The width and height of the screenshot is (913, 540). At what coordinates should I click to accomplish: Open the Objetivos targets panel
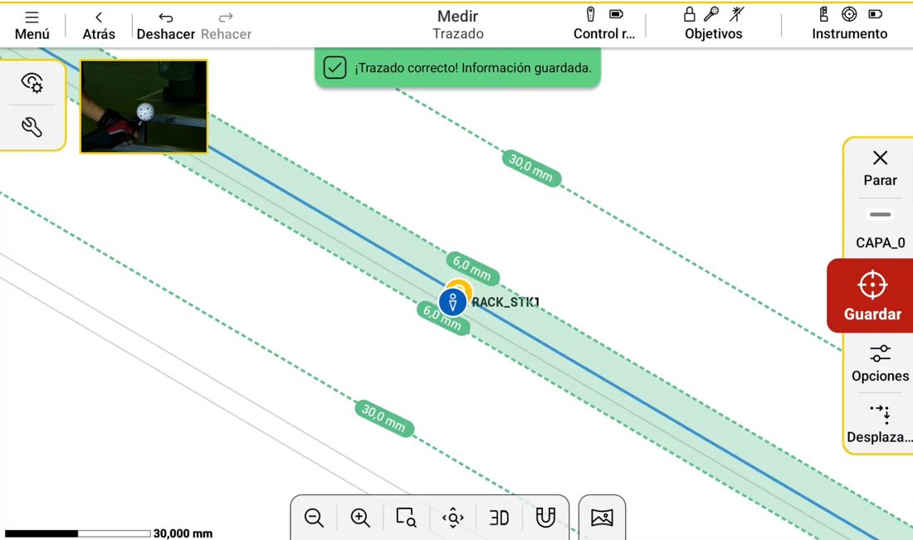713,24
